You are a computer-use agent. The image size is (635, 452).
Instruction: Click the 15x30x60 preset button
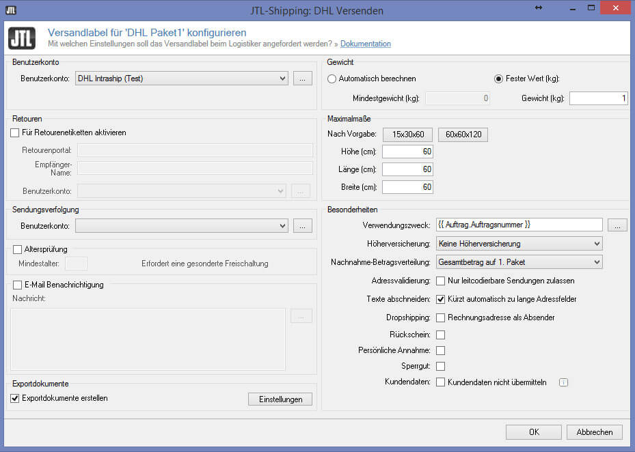[407, 135]
